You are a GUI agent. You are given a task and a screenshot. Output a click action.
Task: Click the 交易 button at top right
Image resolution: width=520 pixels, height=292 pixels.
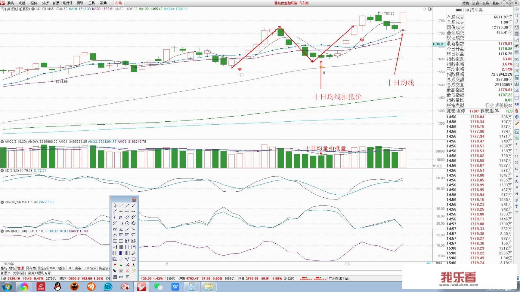pyautogui.click(x=486, y=3)
